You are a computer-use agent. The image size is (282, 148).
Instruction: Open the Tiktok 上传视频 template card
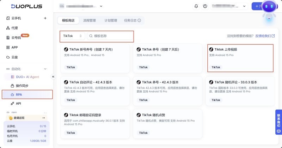click(x=240, y=58)
